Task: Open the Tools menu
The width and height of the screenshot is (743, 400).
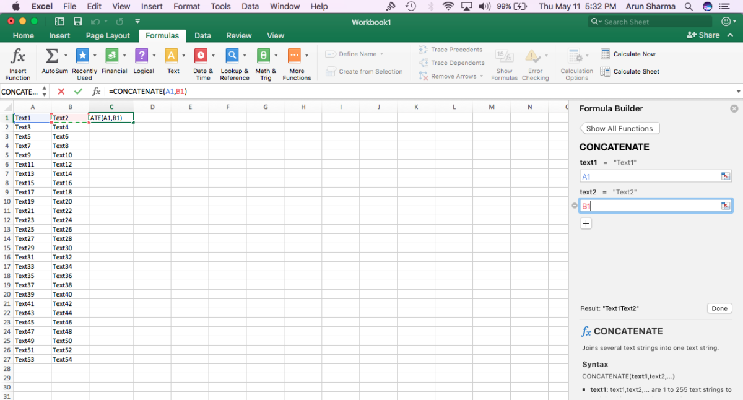Action: coord(220,6)
